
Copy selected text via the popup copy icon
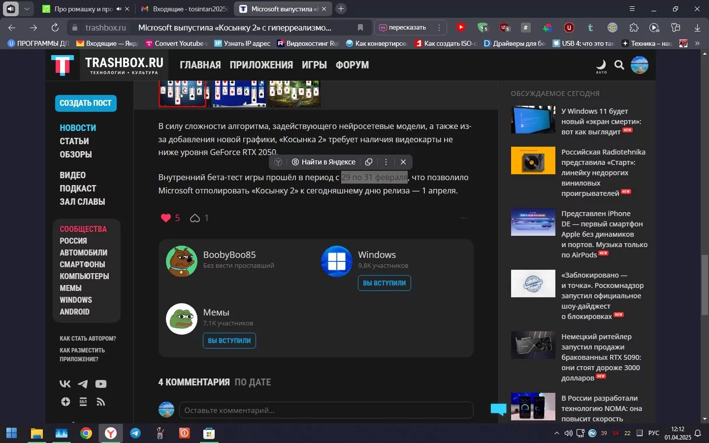tap(369, 162)
